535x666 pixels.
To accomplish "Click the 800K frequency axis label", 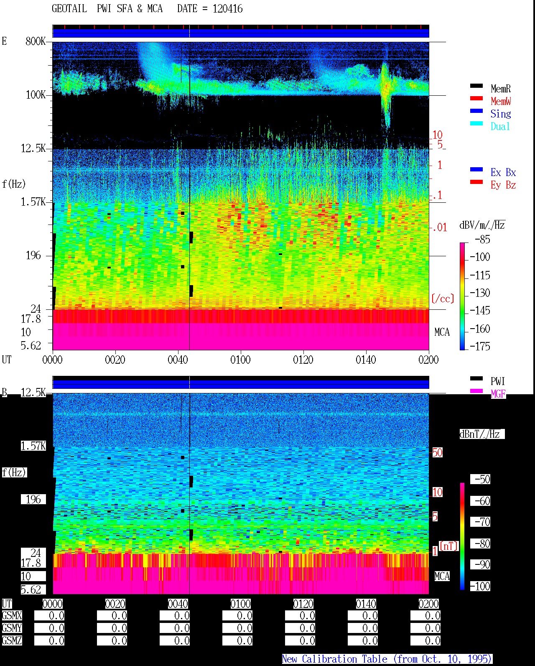I will point(35,41).
